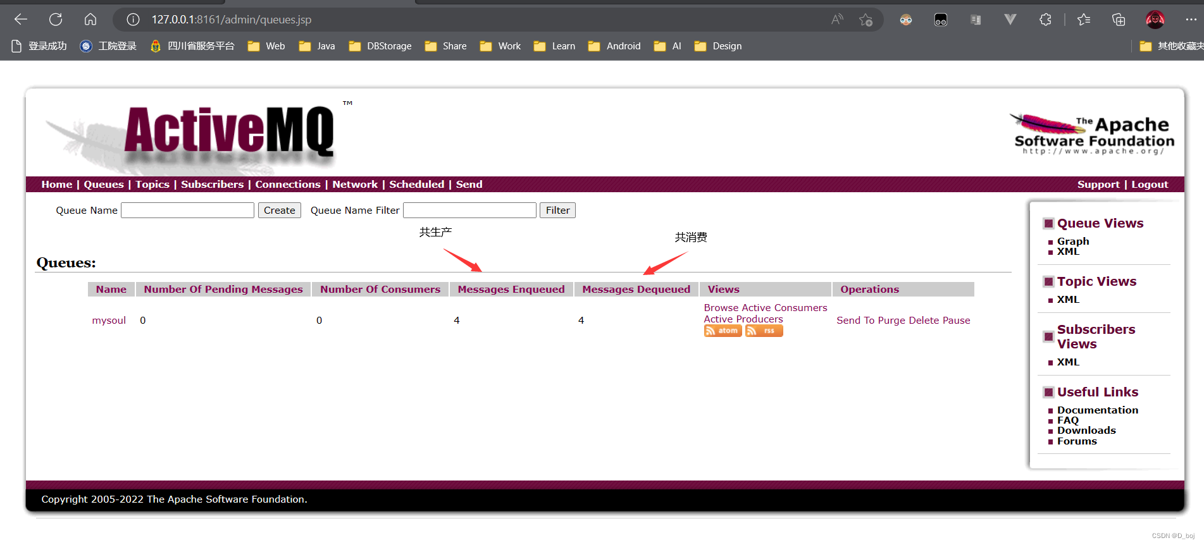Reload the page with the refresh icon
1204x545 pixels.
(56, 20)
